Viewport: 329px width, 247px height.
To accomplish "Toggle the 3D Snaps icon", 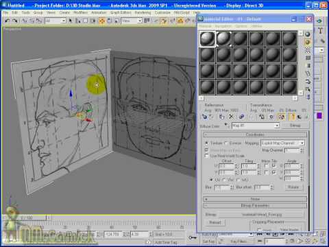I will point(164,21).
